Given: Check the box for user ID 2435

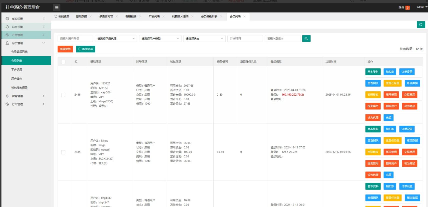Looking at the screenshot, I should pos(63,152).
